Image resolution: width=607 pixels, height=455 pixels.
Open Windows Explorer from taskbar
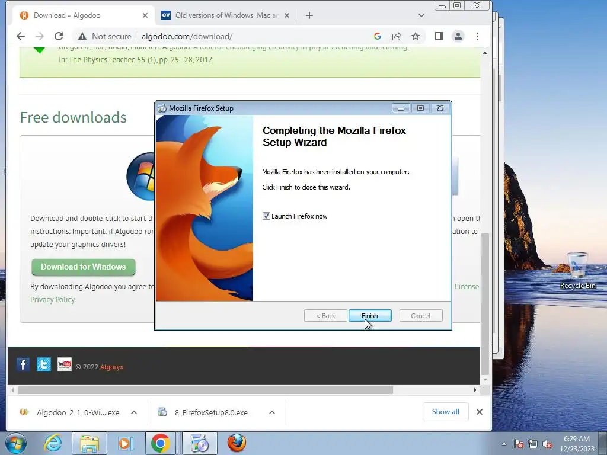[x=90, y=443]
